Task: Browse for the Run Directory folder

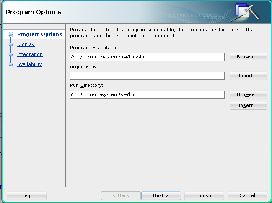Action: pyautogui.click(x=248, y=94)
